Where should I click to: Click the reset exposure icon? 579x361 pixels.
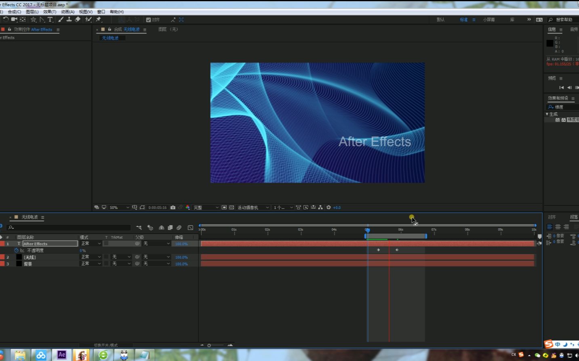tap(328, 207)
